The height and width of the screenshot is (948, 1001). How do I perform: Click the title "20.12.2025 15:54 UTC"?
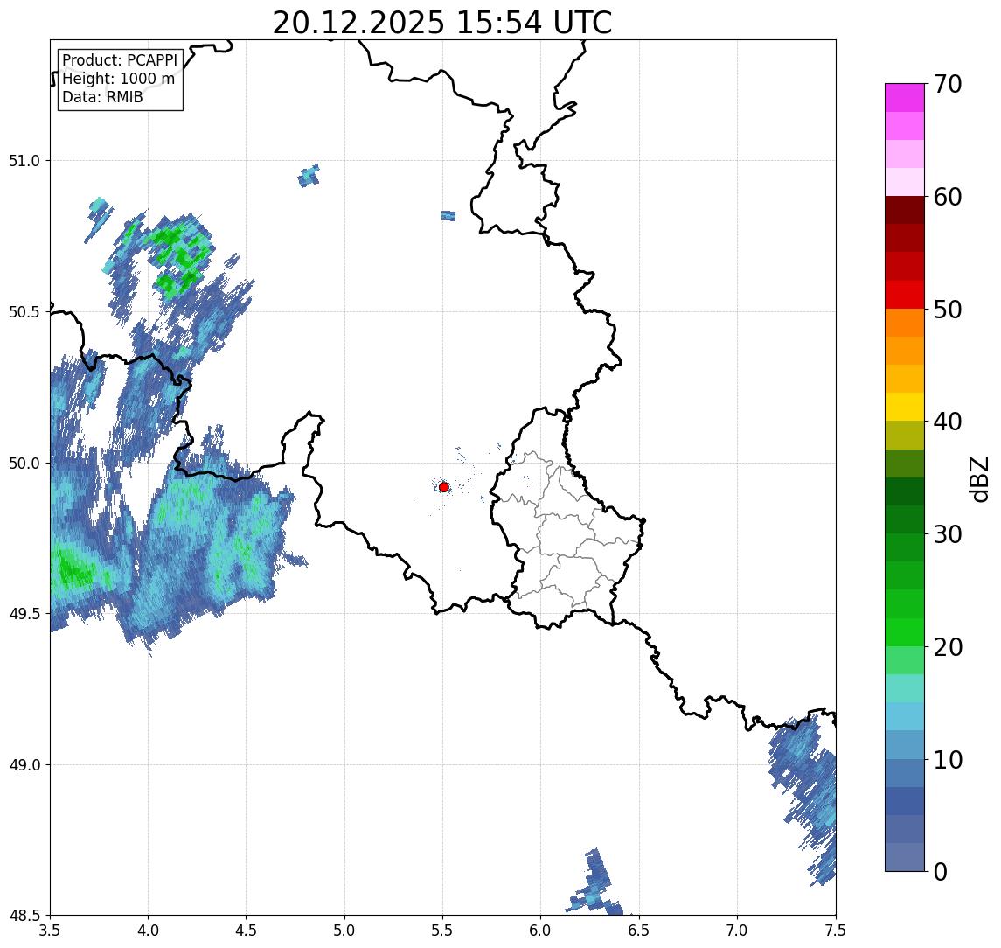point(441,23)
